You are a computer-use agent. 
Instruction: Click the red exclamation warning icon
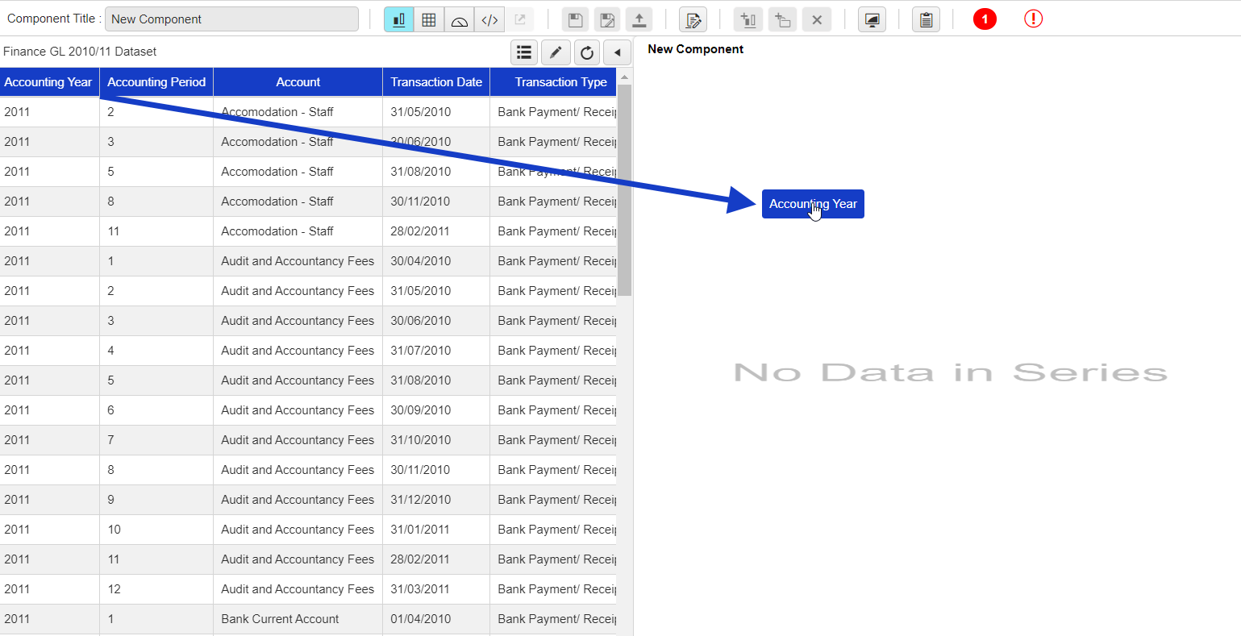tap(1033, 19)
